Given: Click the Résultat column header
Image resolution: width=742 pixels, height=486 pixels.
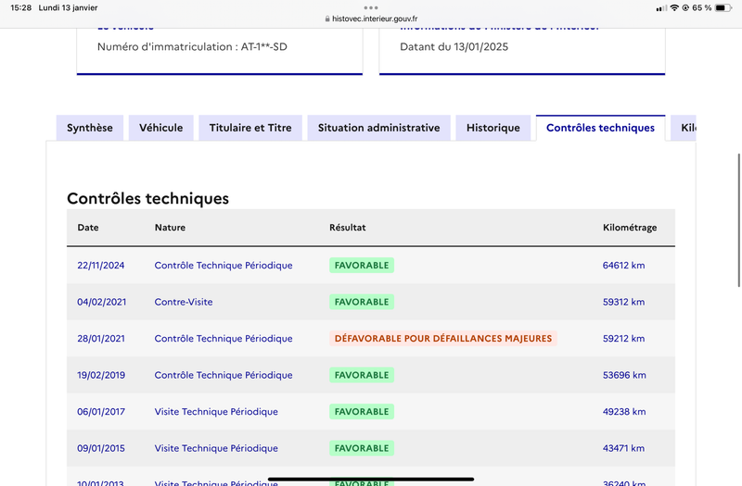Looking at the screenshot, I should click(x=347, y=227).
